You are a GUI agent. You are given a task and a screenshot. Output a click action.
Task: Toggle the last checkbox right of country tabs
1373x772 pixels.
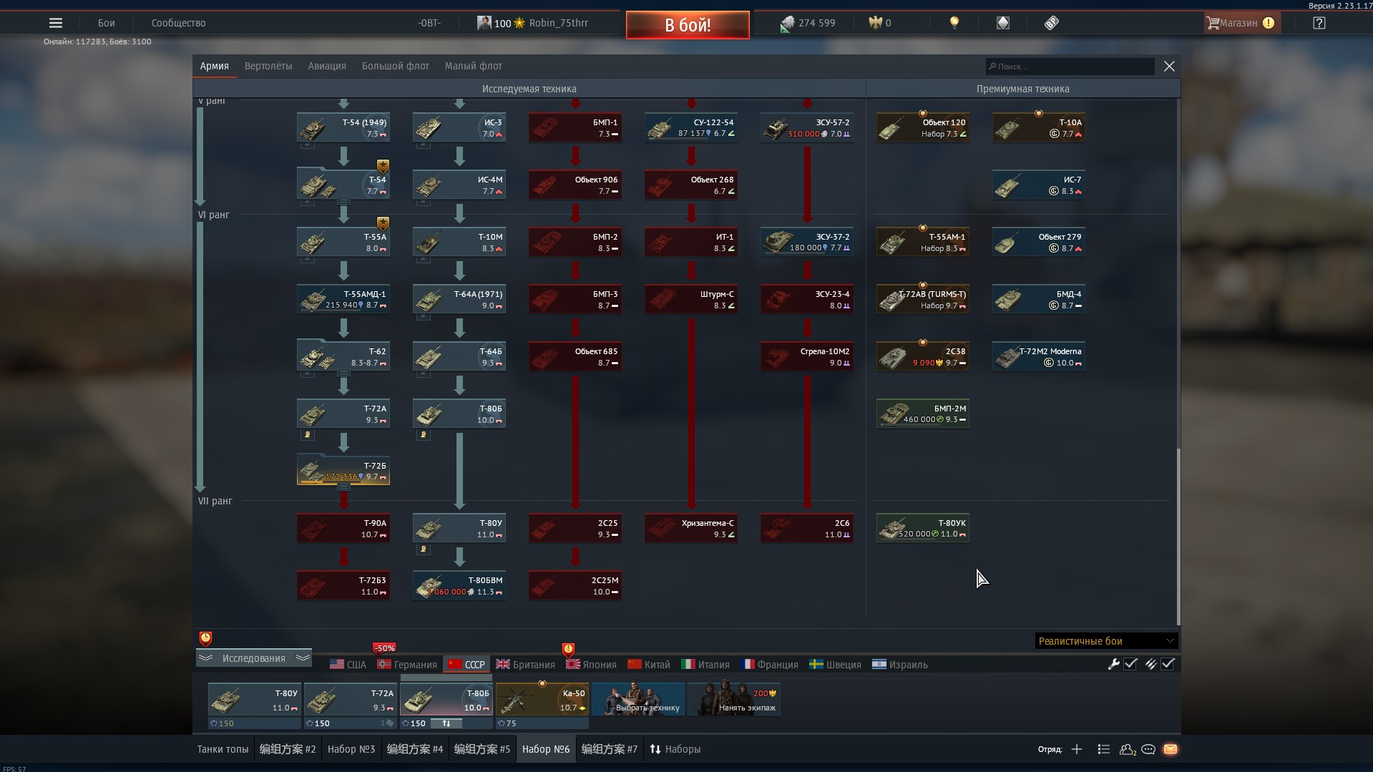[1168, 664]
